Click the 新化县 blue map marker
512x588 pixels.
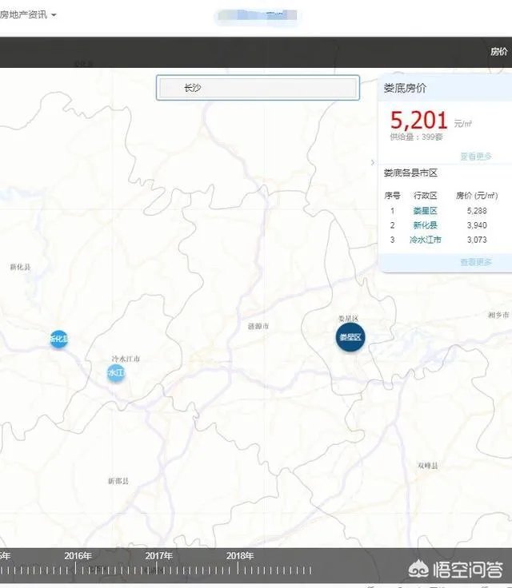tap(58, 340)
